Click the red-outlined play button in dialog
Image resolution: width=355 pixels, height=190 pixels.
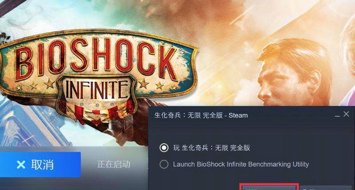point(269,187)
